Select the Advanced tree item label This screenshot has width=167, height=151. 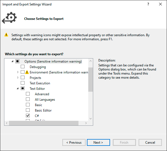pyautogui.click(x=42, y=94)
